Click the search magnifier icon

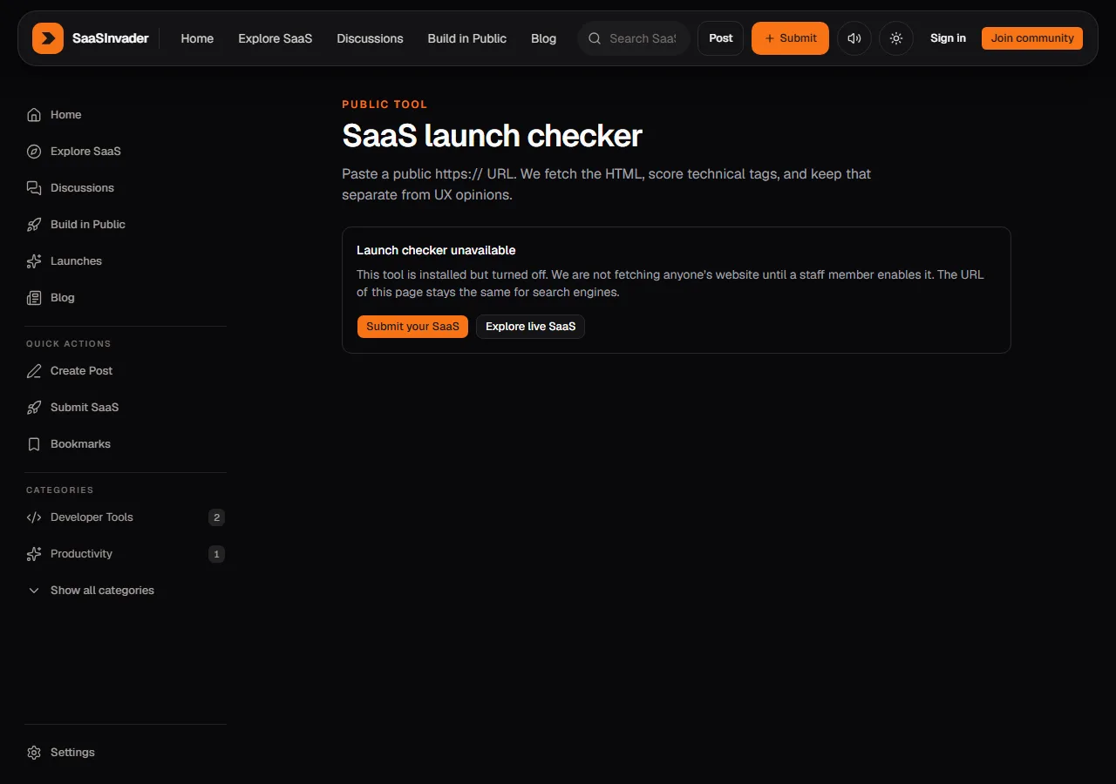[x=595, y=38]
